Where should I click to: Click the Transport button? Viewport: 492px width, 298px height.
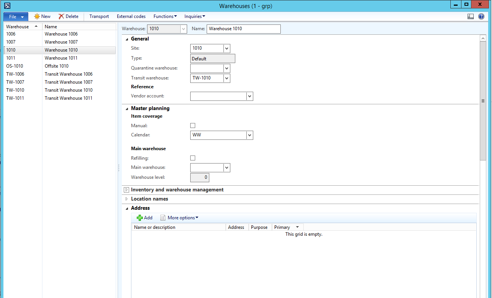point(99,16)
